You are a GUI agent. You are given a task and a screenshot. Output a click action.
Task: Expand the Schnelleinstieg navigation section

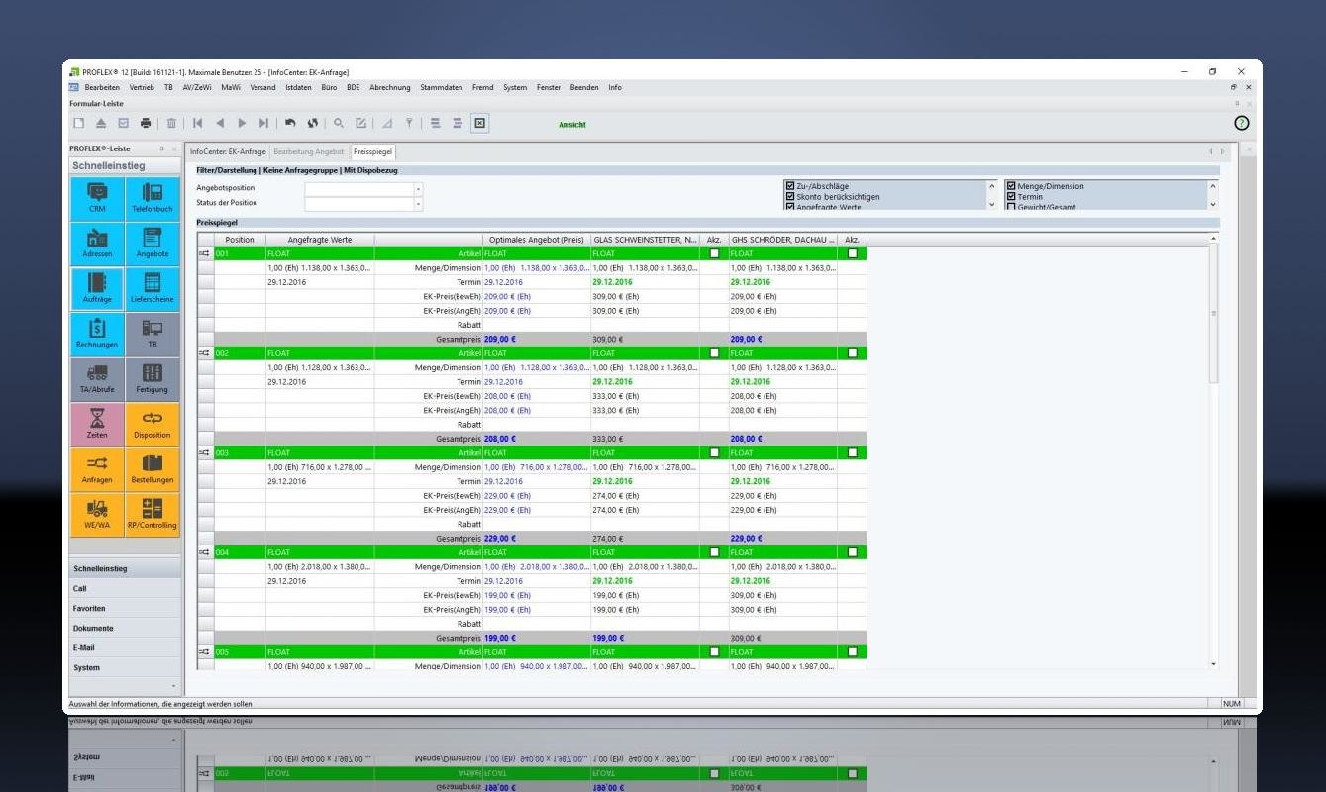tap(125, 569)
